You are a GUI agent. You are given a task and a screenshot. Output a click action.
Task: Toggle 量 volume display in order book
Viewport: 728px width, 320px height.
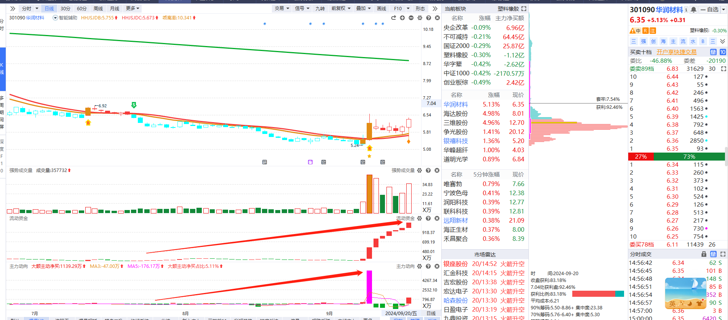713,52
